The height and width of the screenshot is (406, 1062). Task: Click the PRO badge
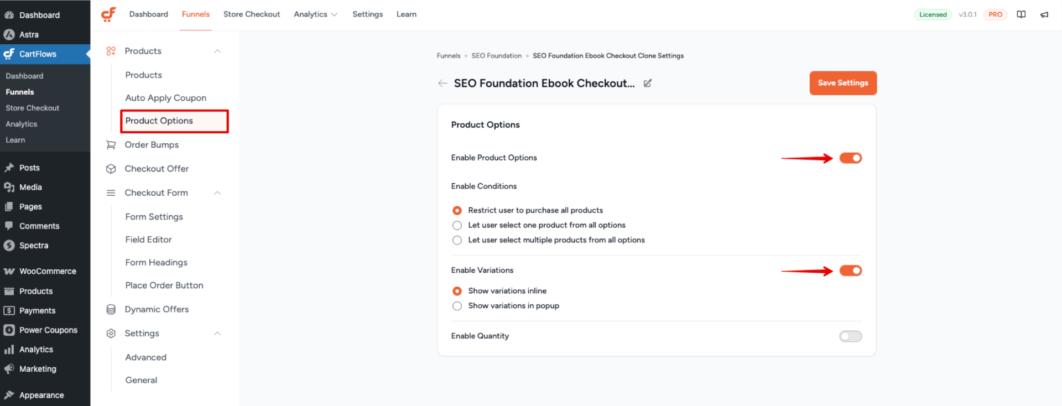pos(996,14)
